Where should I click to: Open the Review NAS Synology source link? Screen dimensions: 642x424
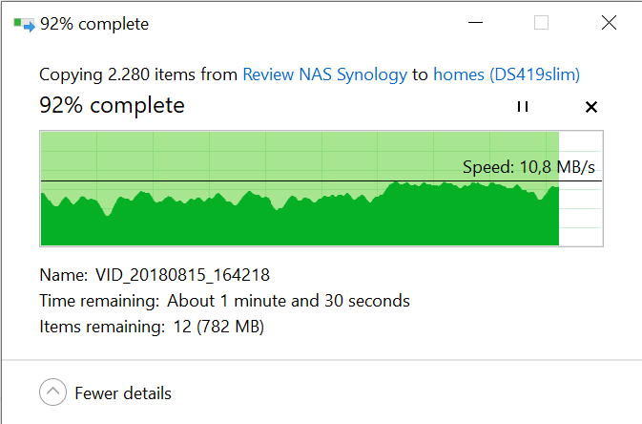click(324, 74)
